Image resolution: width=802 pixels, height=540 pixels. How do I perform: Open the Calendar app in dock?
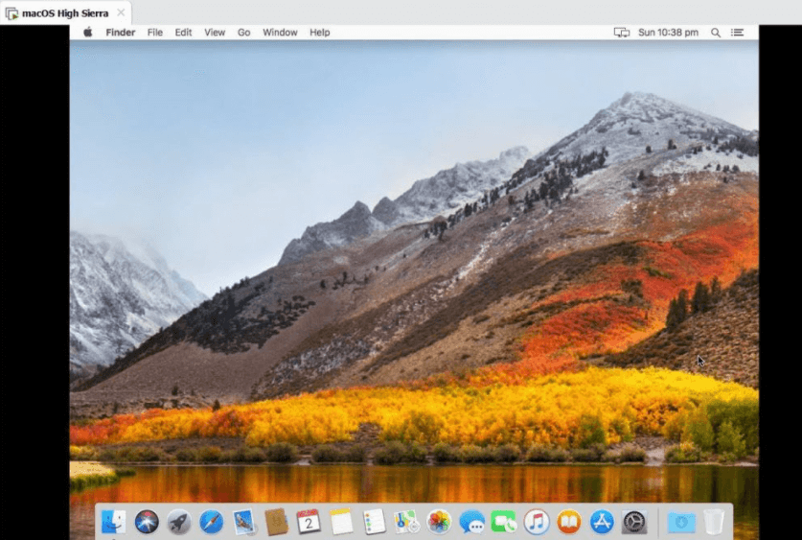pos(309,522)
